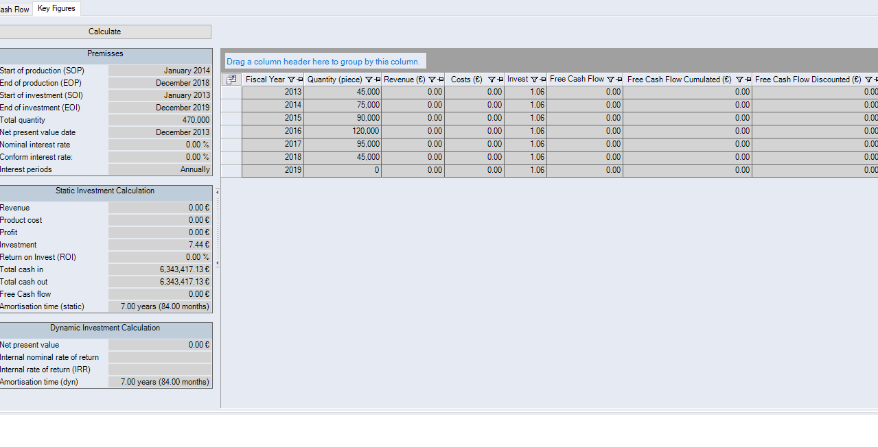Filter the Free Cash Flow Discounted column
The height and width of the screenshot is (447, 878).
click(x=868, y=80)
